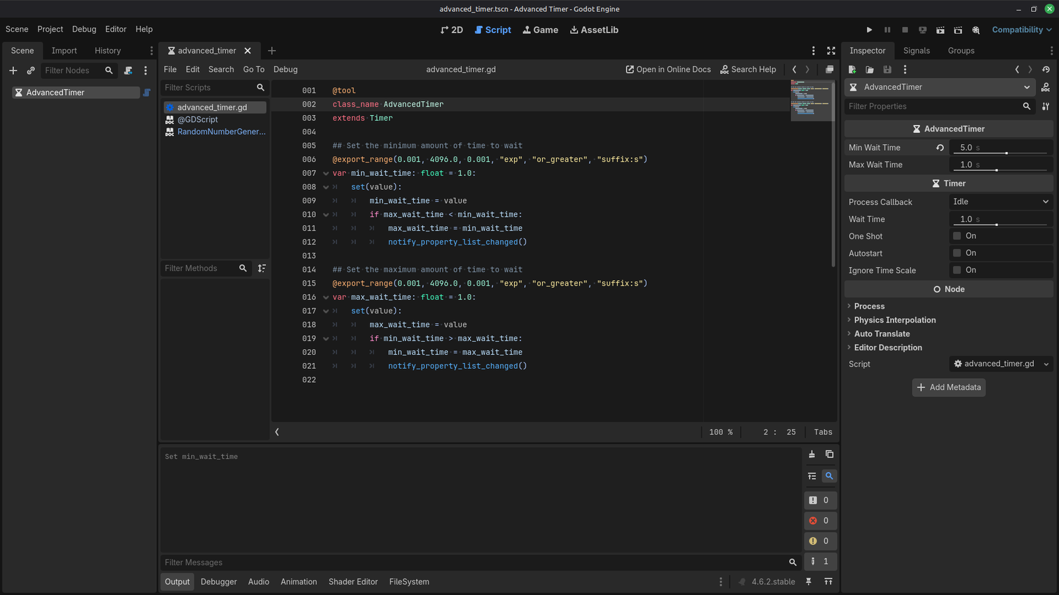Toggle distraction-free mode expand icon
Screen dimensions: 1059x595
click(x=831, y=51)
